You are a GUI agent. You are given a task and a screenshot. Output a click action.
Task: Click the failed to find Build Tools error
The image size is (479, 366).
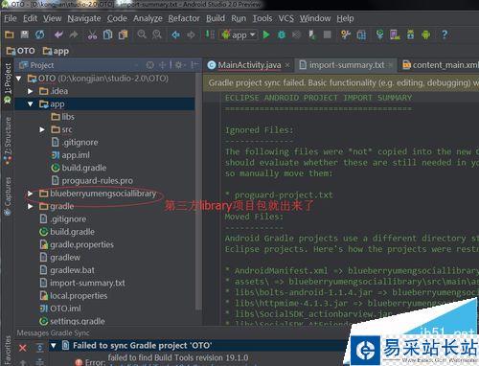pyautogui.click(x=178, y=357)
